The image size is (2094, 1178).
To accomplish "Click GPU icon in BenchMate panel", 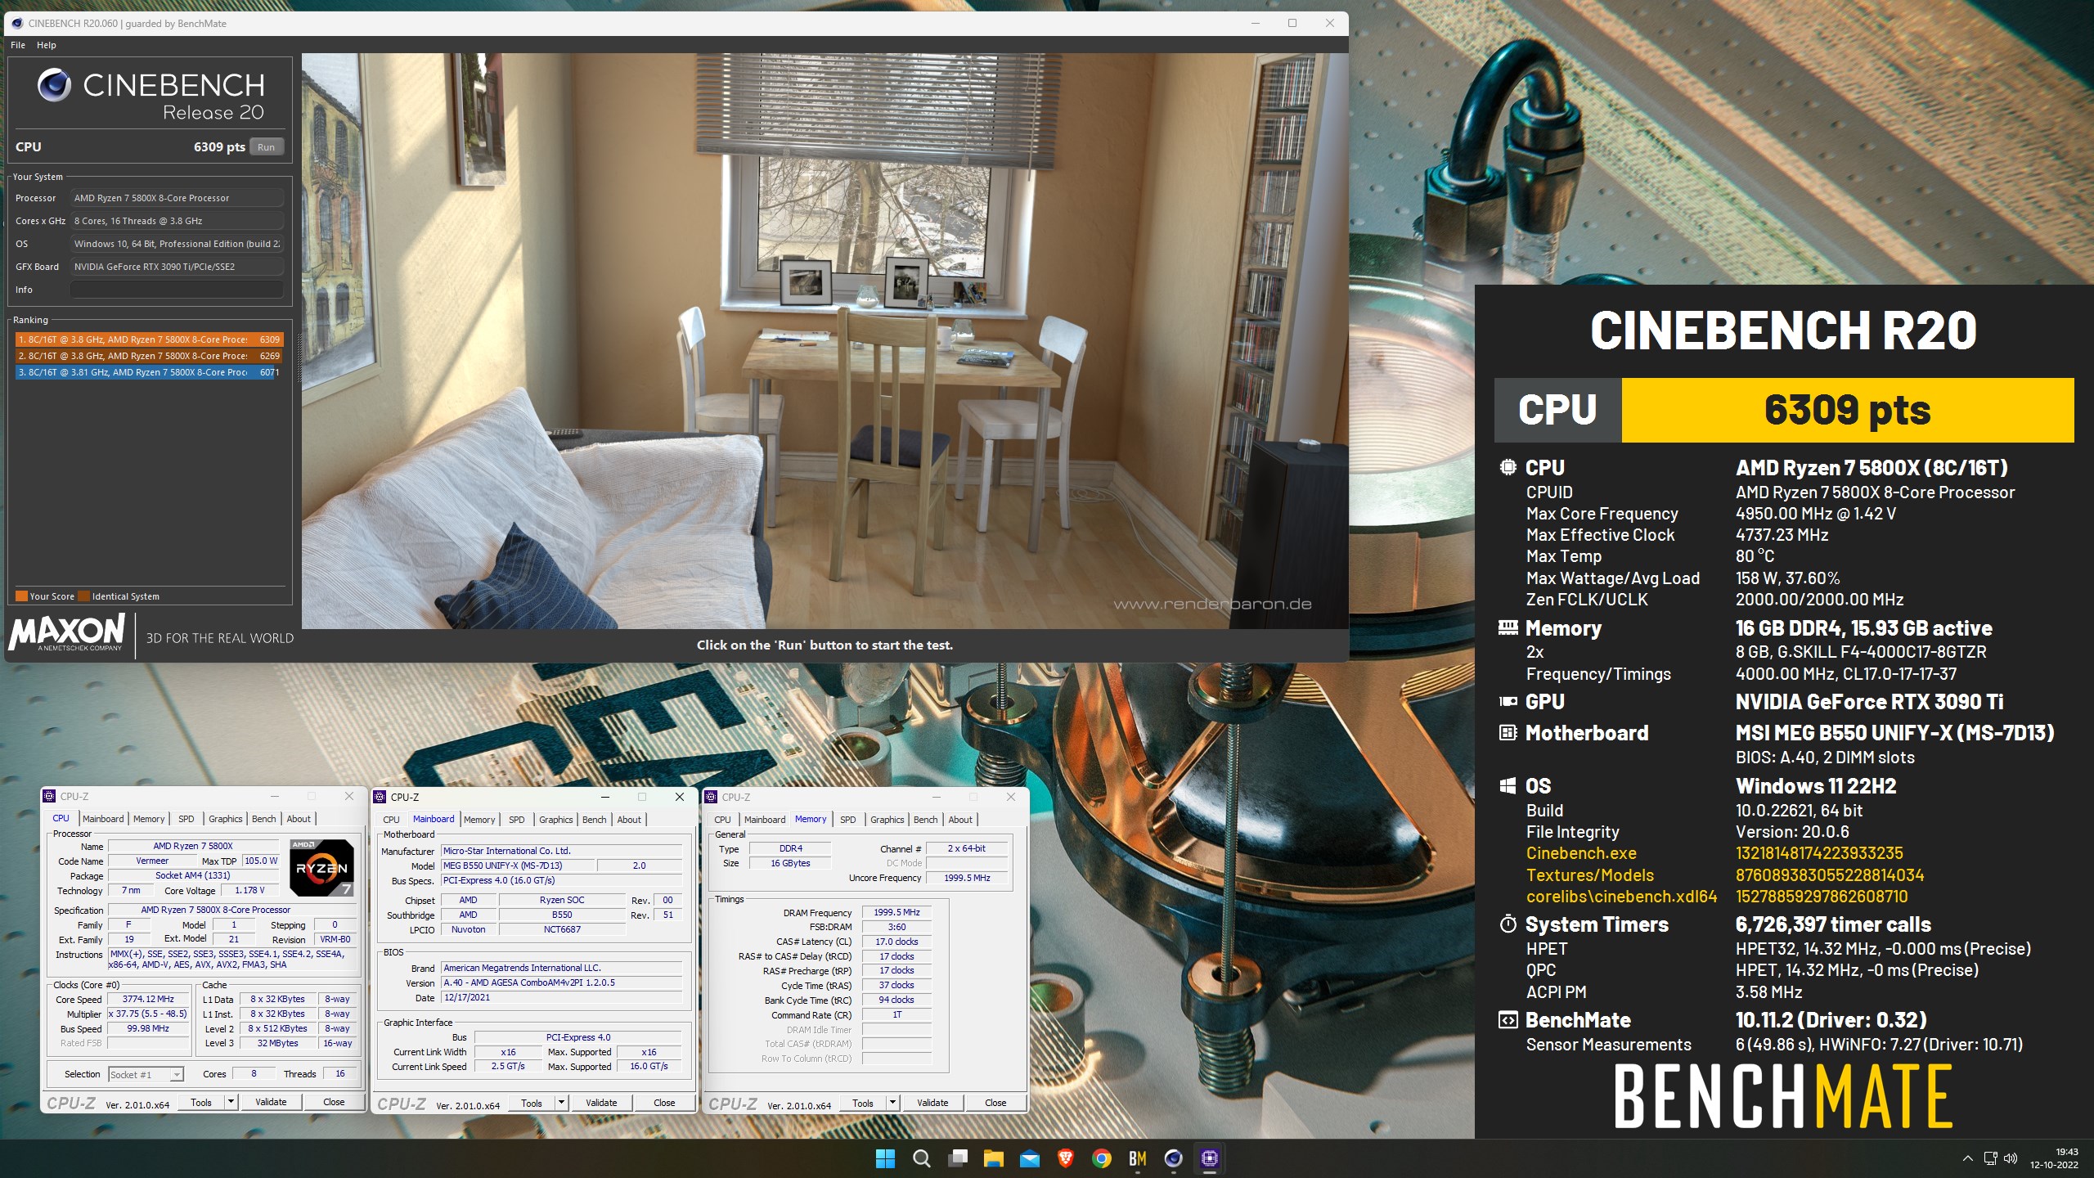I will 1508,701.
